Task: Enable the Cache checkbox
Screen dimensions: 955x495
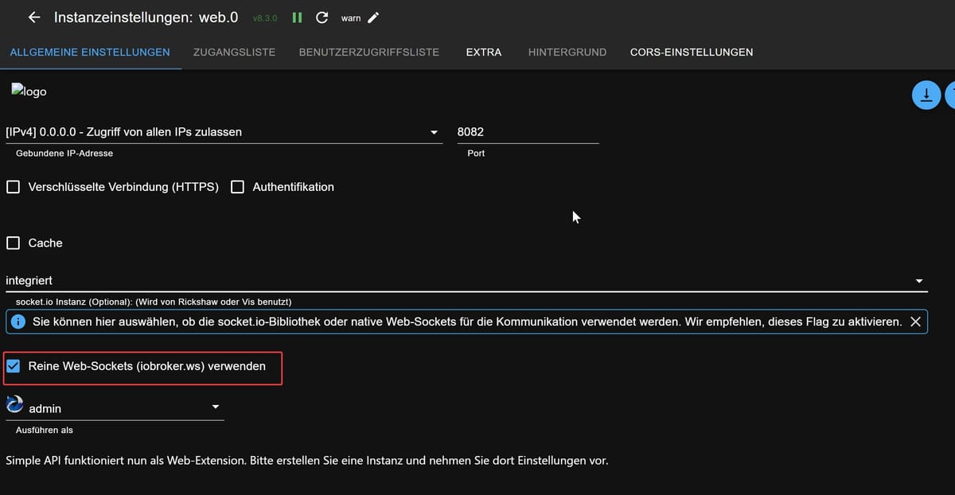Action: pyautogui.click(x=14, y=243)
